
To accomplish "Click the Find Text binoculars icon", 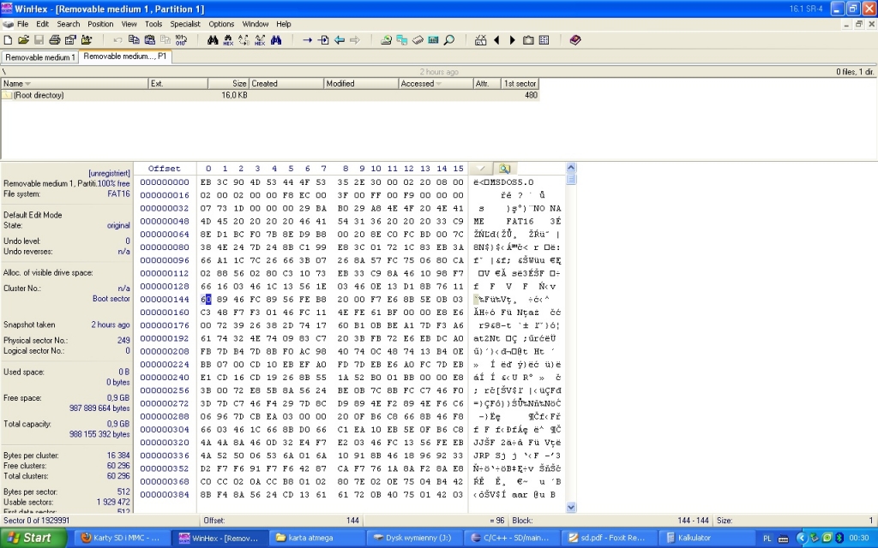I will coord(213,39).
